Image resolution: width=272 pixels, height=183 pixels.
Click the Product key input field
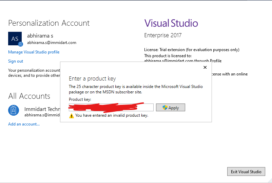coord(111,108)
